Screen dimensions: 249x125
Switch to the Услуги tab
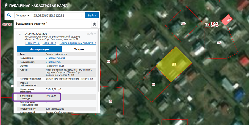(79, 49)
